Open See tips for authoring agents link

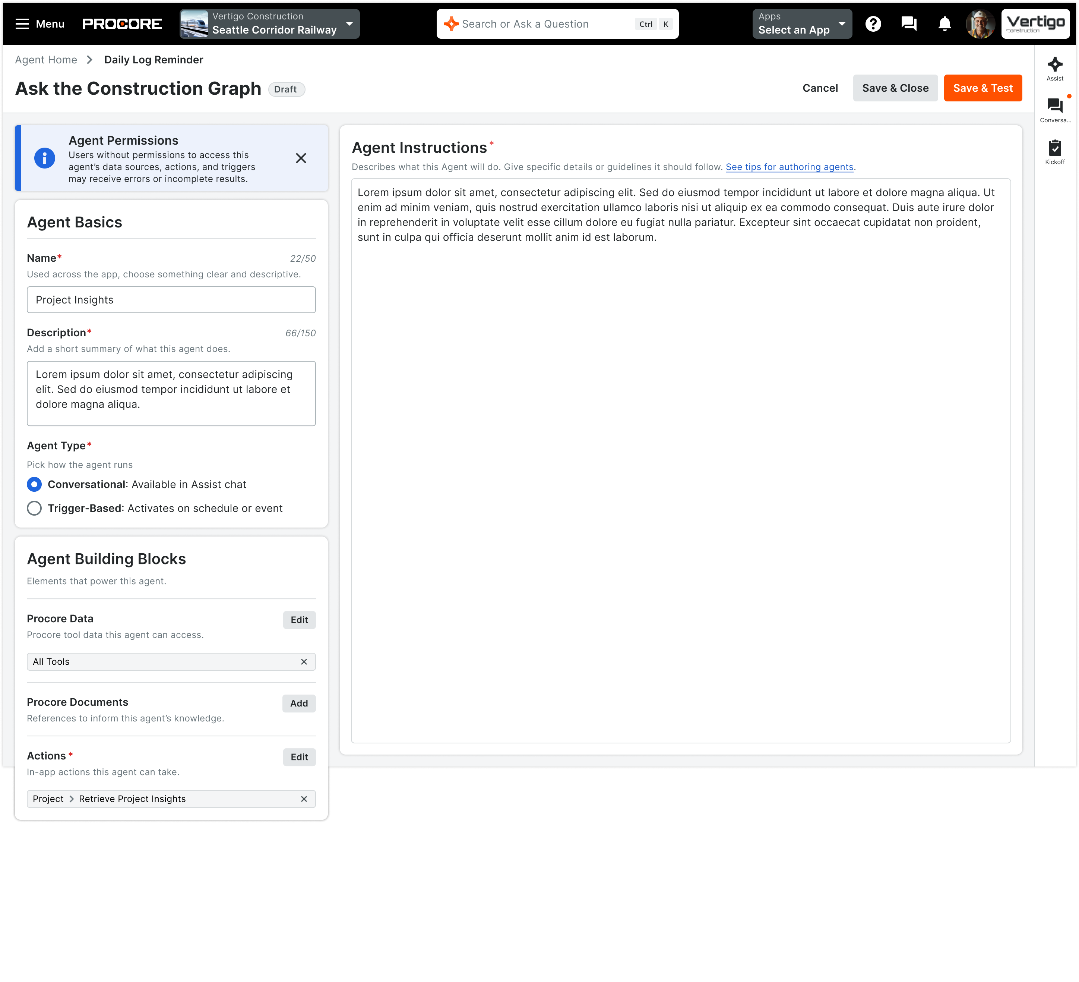click(x=789, y=167)
